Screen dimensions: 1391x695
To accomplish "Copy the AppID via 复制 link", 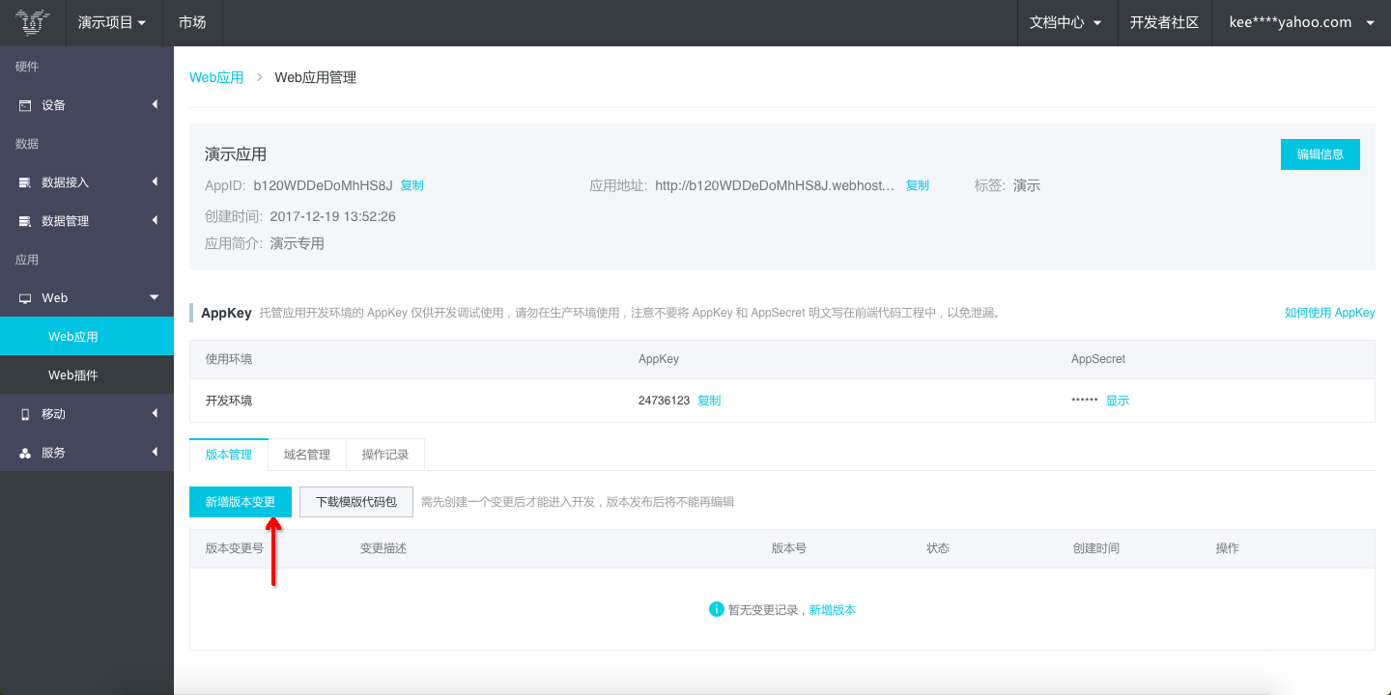I will 412,185.
